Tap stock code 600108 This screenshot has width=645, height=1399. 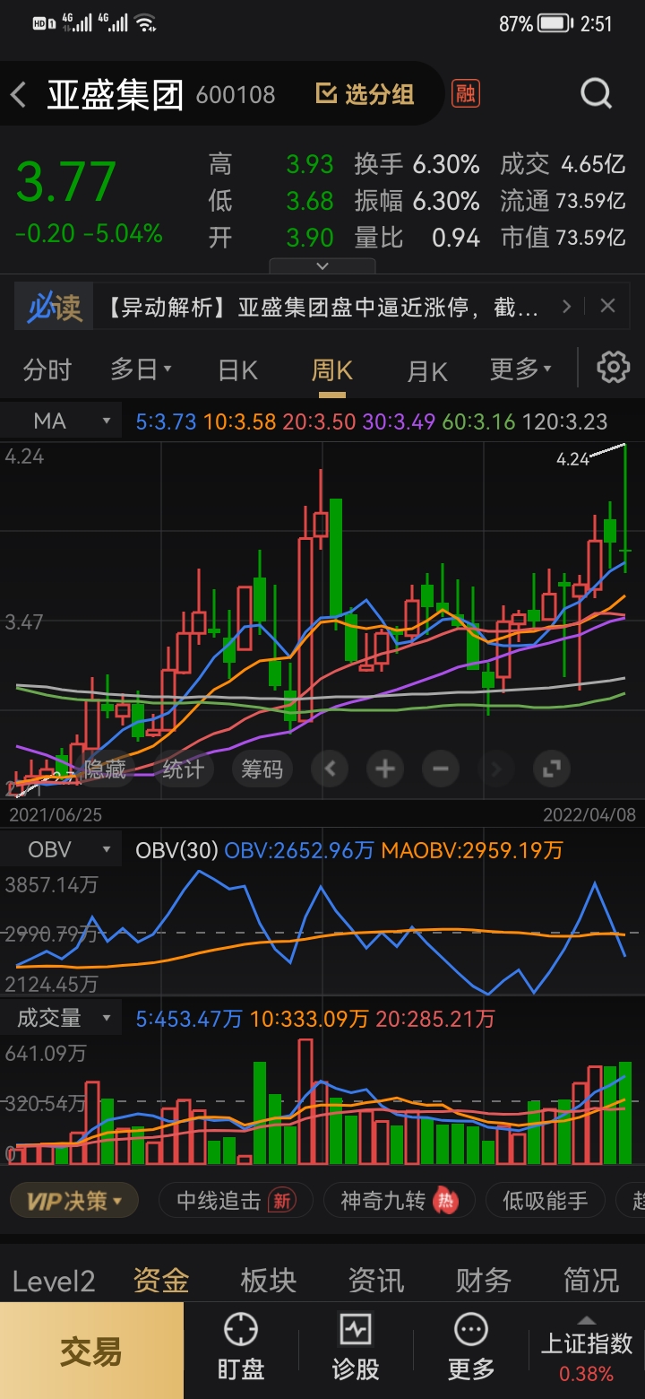click(236, 94)
